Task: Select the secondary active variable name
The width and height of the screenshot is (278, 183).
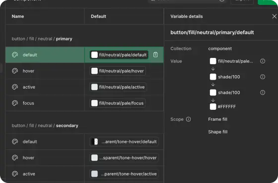Action: point(29,174)
